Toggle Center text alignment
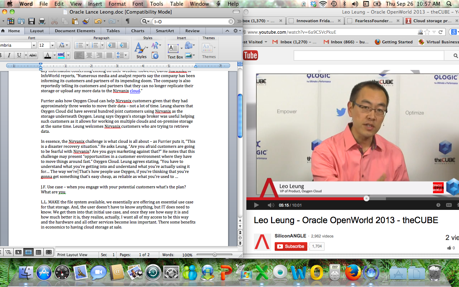Image resolution: width=459 pixels, height=287 pixels. pyautogui.click(x=89, y=55)
